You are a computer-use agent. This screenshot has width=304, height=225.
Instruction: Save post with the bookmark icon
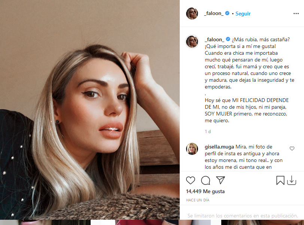coord(280,180)
